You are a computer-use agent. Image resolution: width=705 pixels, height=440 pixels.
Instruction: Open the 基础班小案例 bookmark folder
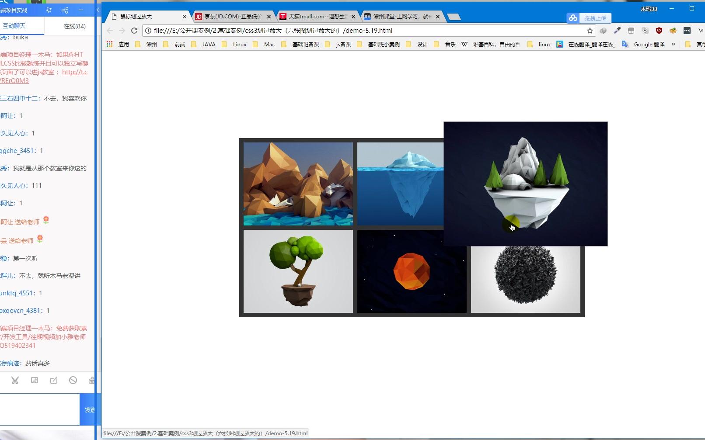coord(378,44)
